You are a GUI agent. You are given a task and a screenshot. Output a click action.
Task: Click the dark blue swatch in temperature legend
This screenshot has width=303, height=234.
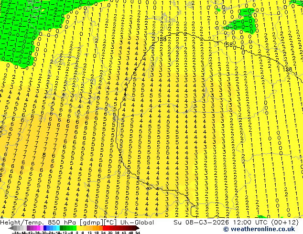coord(45,228)
